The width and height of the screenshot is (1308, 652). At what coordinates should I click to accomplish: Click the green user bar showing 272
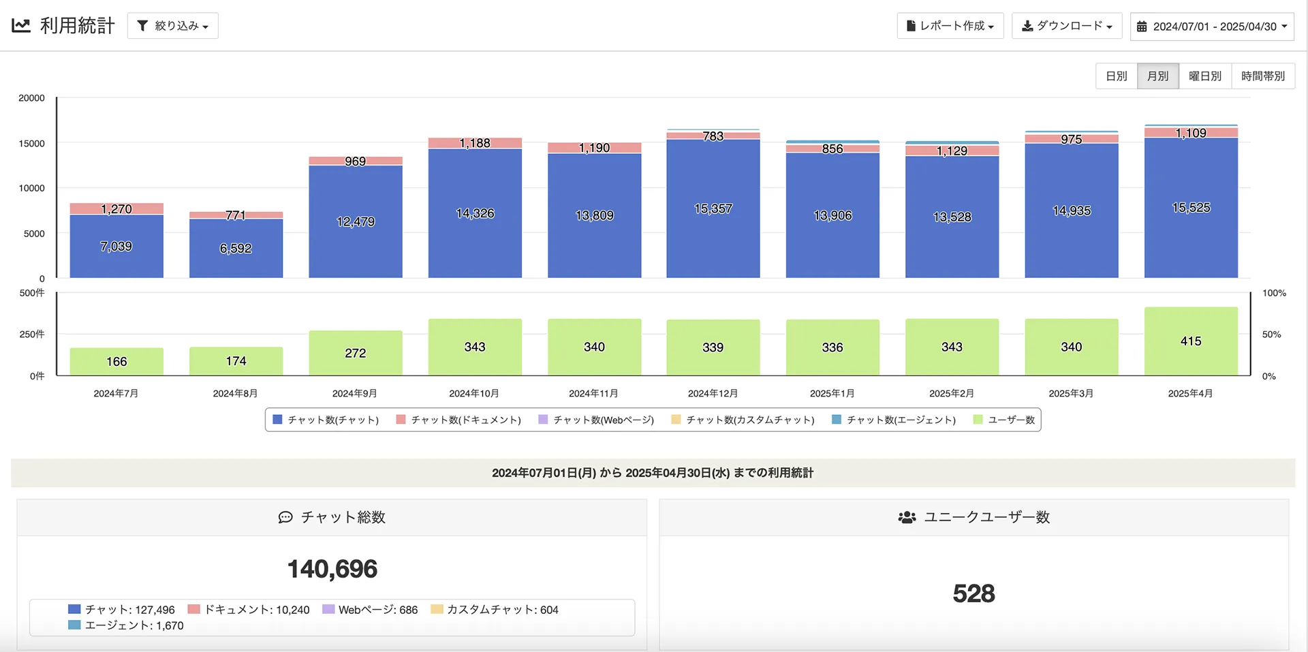point(356,353)
